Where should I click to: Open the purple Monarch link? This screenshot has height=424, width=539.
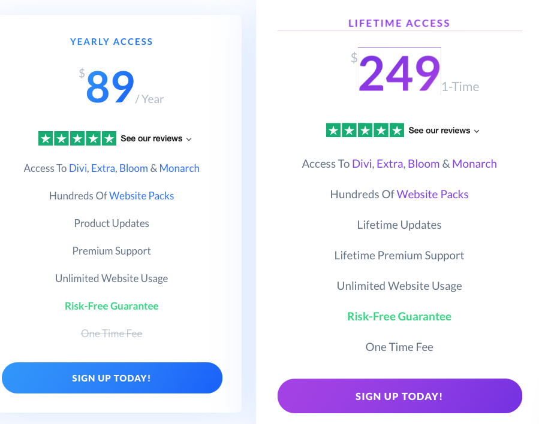pyautogui.click(x=474, y=163)
